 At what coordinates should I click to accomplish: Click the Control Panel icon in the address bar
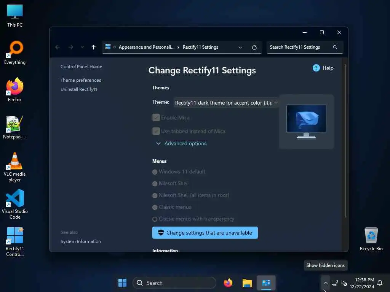tap(108, 47)
